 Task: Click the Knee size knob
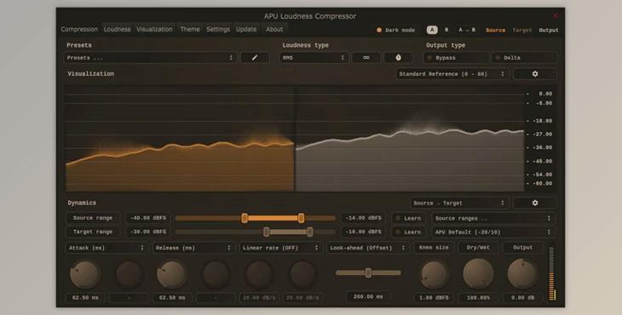pyautogui.click(x=434, y=274)
